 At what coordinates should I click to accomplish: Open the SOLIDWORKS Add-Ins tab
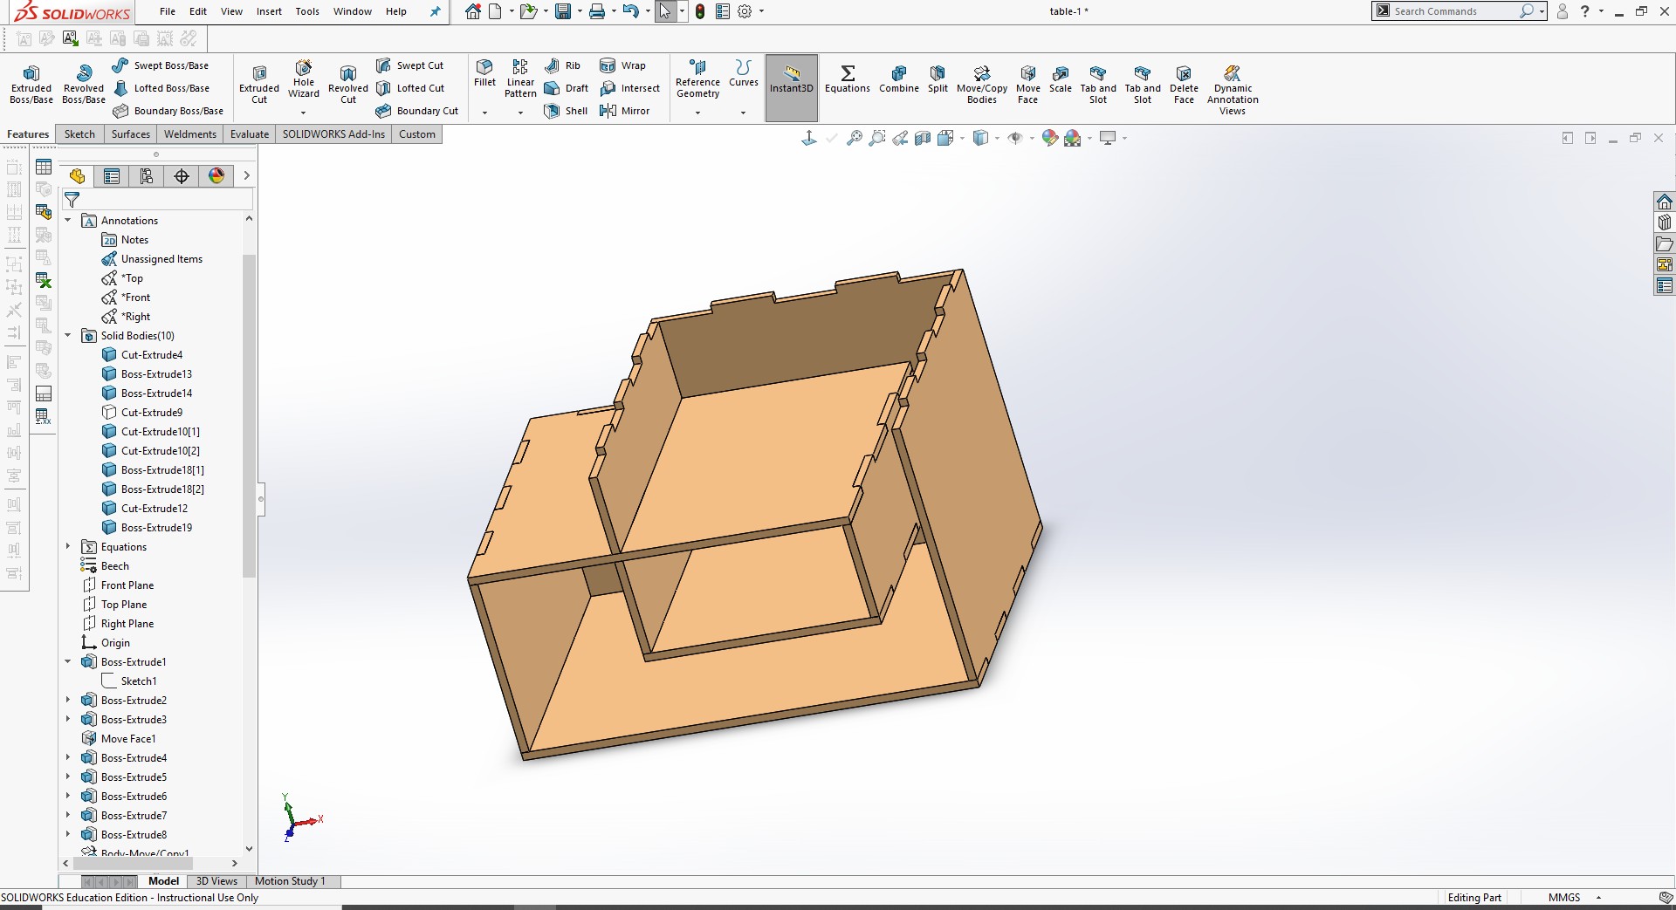point(333,134)
